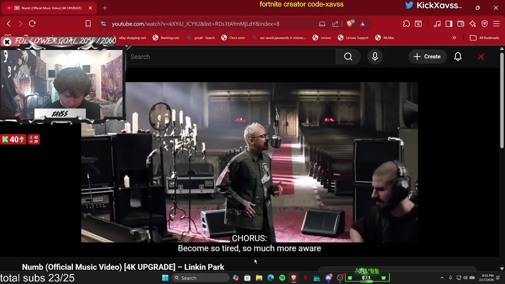The image size is (505, 284).
Task: Open the see saved passwords bookmark
Action: (279, 38)
